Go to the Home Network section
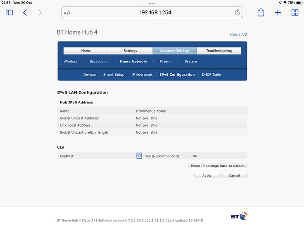 134,62
